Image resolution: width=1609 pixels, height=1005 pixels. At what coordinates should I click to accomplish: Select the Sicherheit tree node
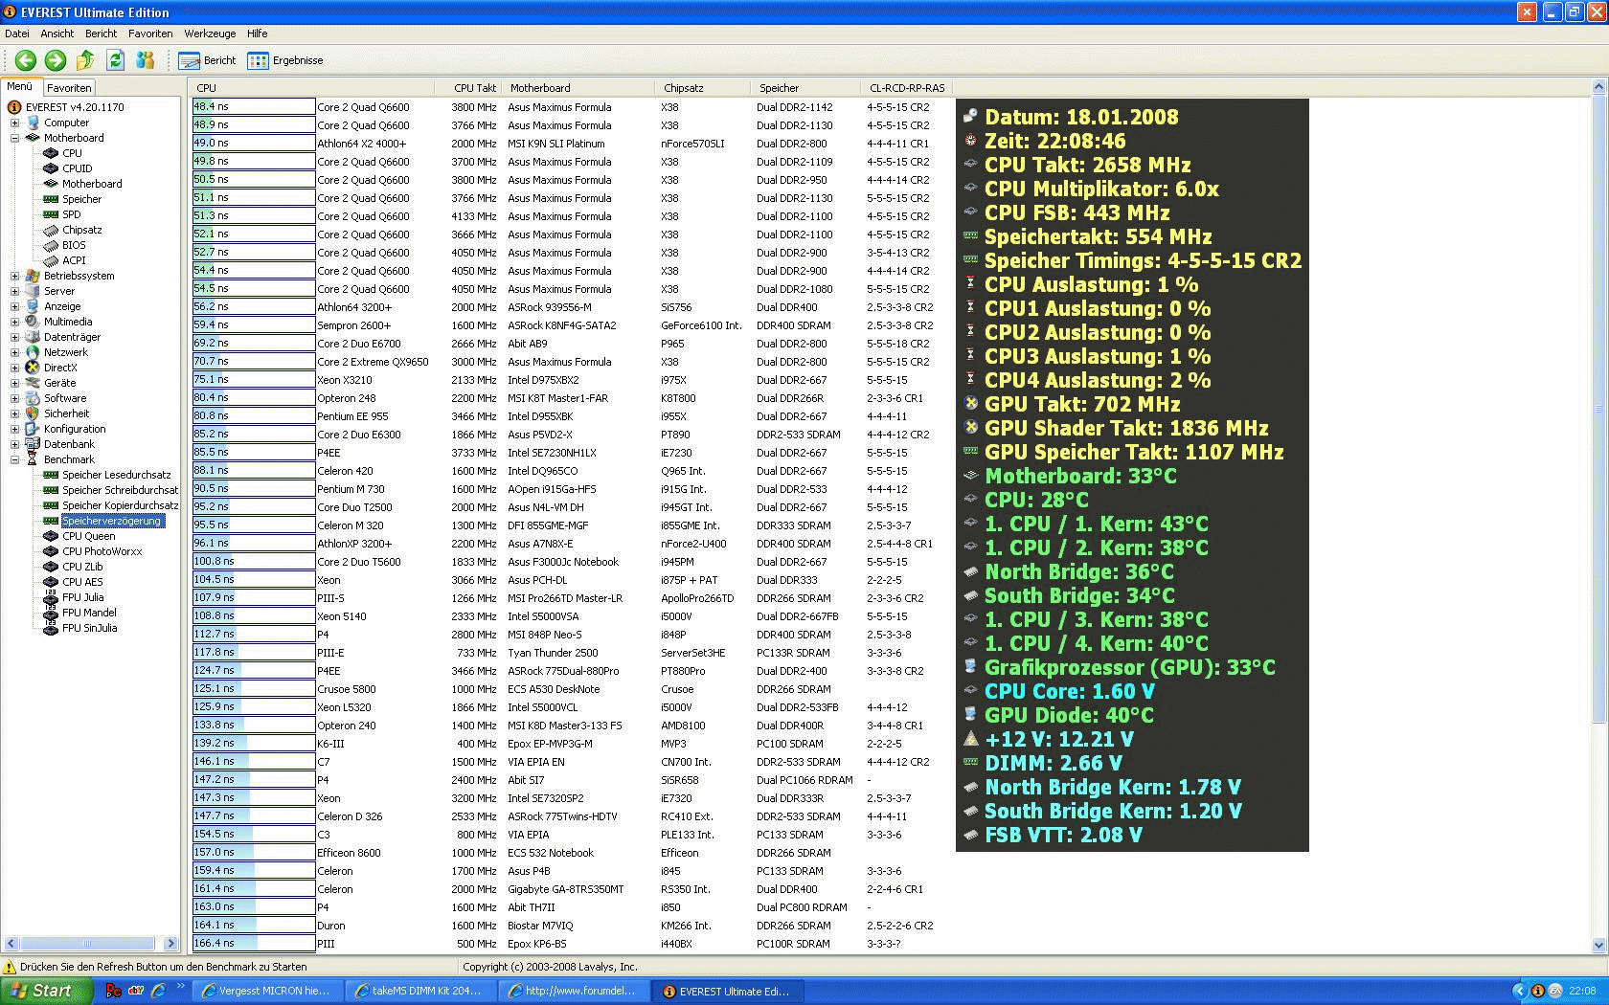click(66, 413)
